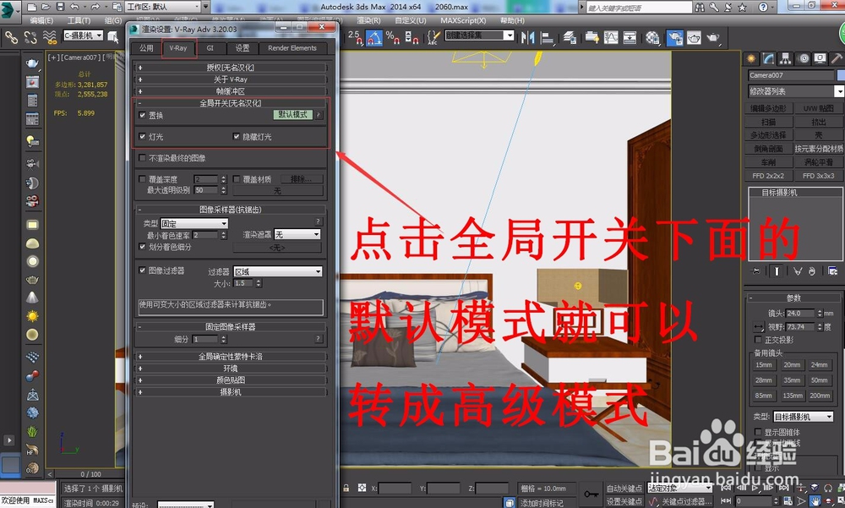Open the 渲染遮罩 render mask dropdown
The width and height of the screenshot is (845, 508).
click(x=297, y=234)
